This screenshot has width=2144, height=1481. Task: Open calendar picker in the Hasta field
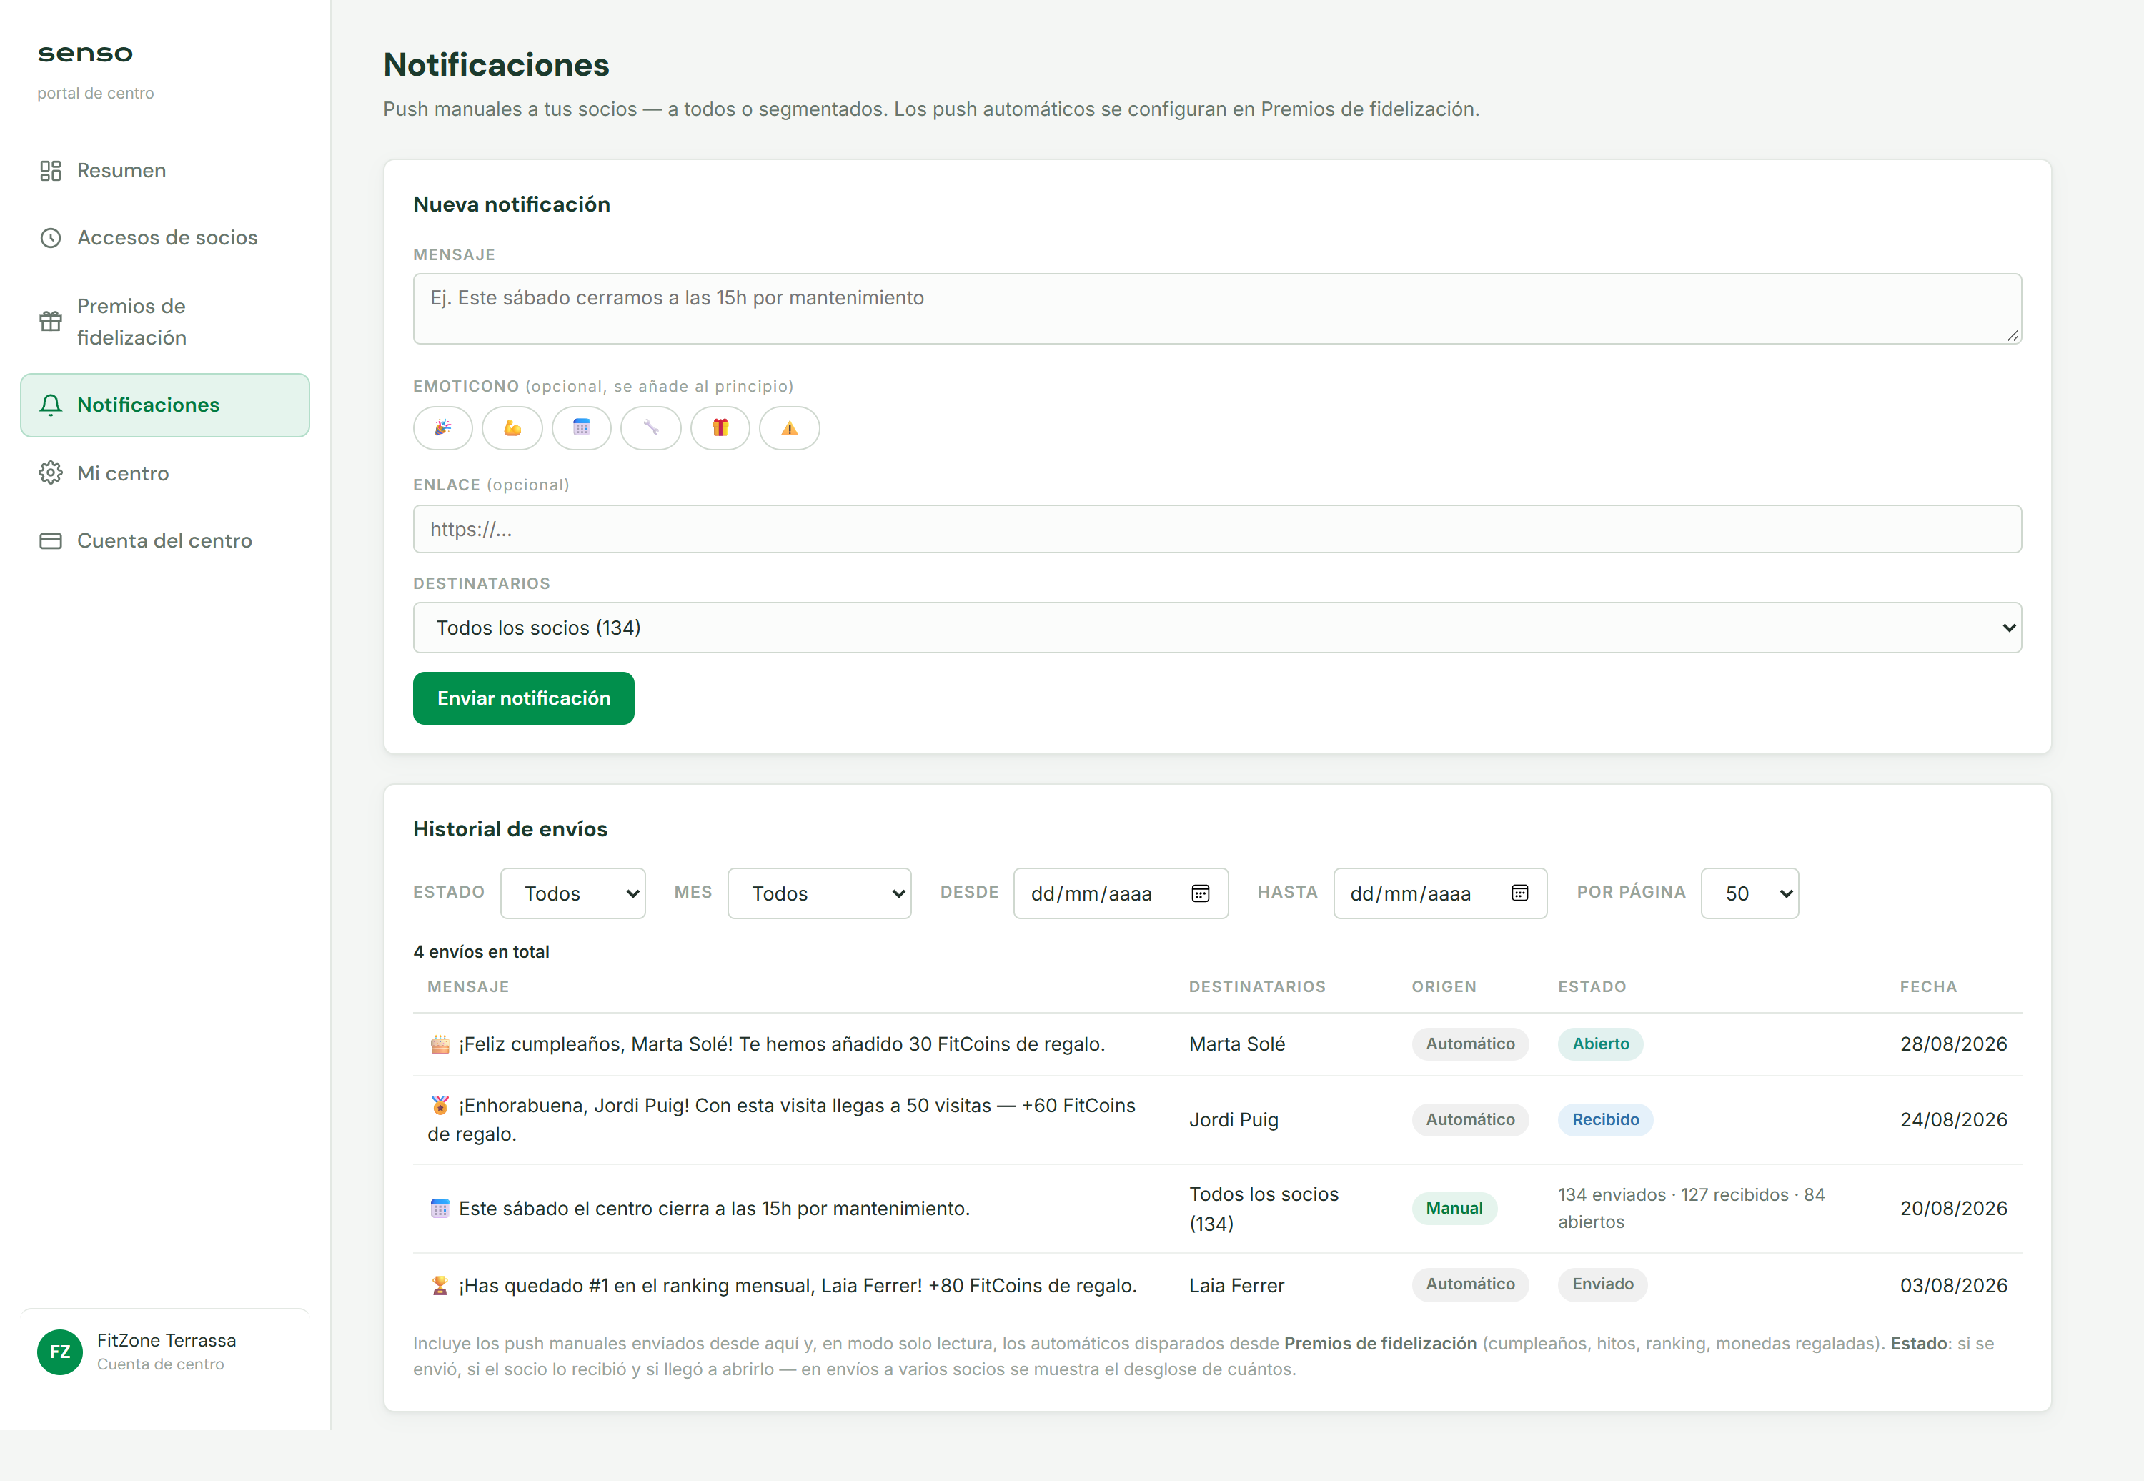pyautogui.click(x=1519, y=893)
